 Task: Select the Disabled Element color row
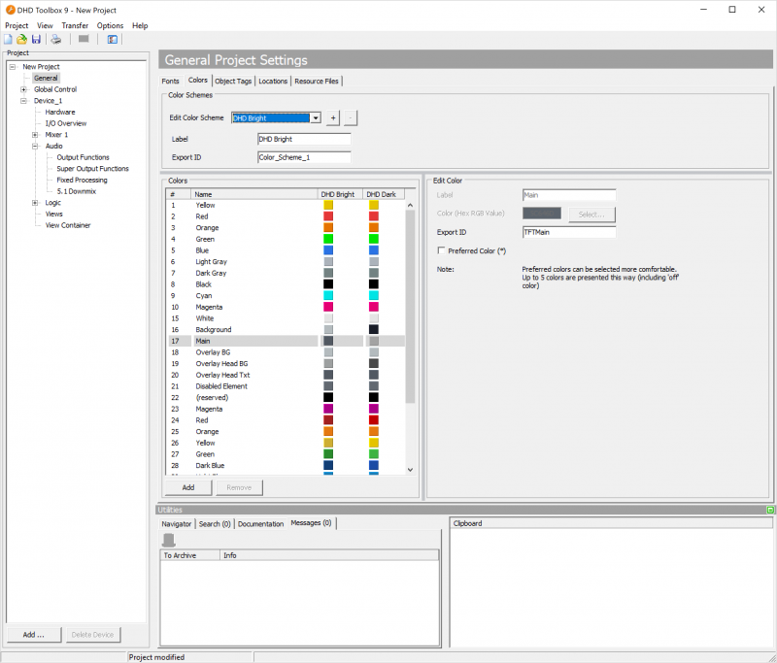[287, 386]
